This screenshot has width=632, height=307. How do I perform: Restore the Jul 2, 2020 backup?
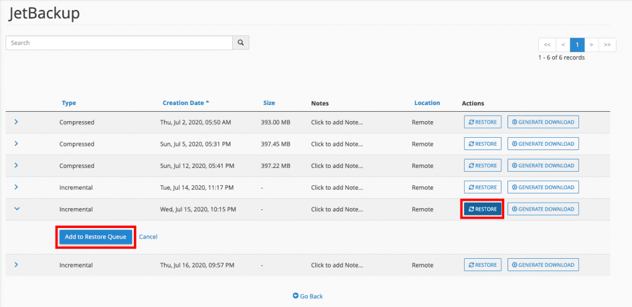(483, 122)
